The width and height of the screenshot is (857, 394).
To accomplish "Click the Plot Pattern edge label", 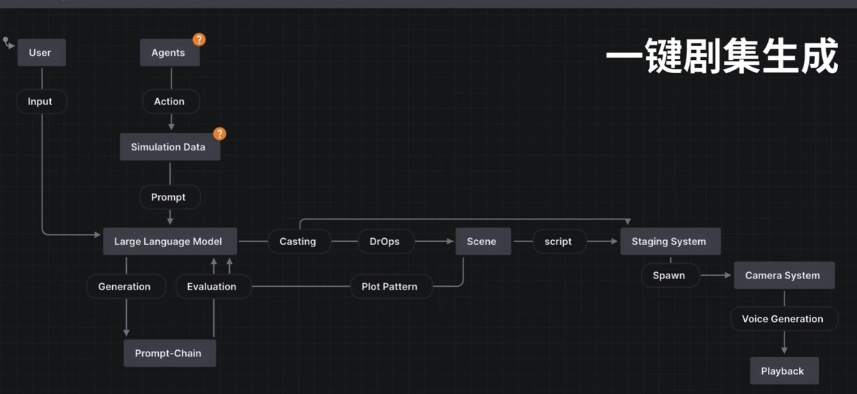I will click(391, 287).
